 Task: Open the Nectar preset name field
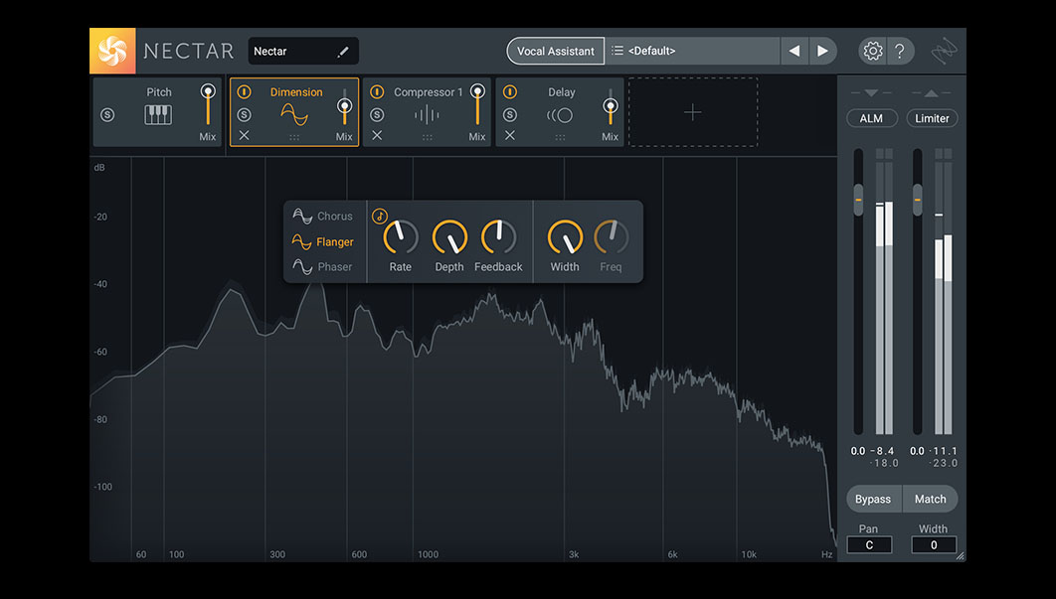(x=302, y=50)
